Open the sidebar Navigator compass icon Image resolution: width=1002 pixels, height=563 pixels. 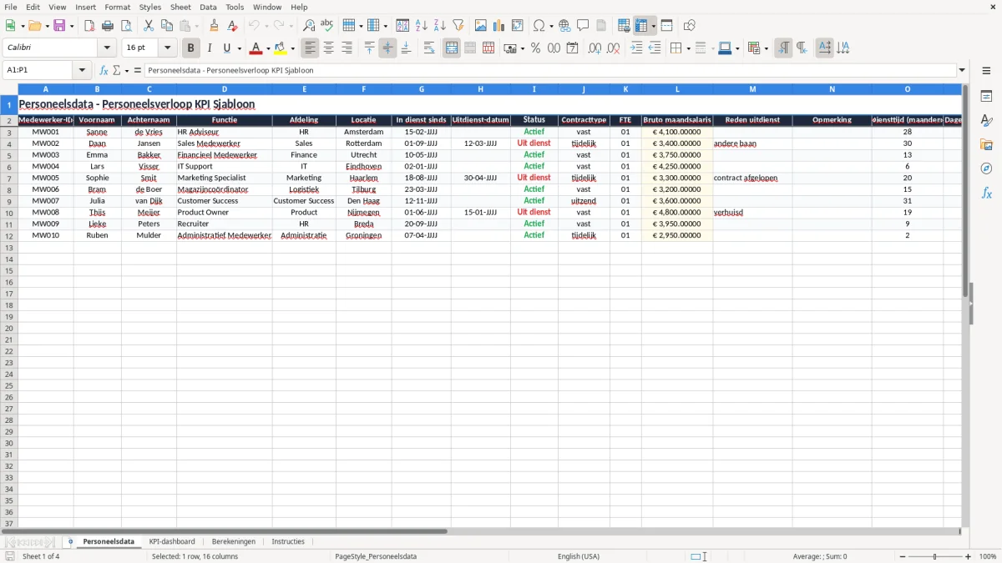pos(986,169)
